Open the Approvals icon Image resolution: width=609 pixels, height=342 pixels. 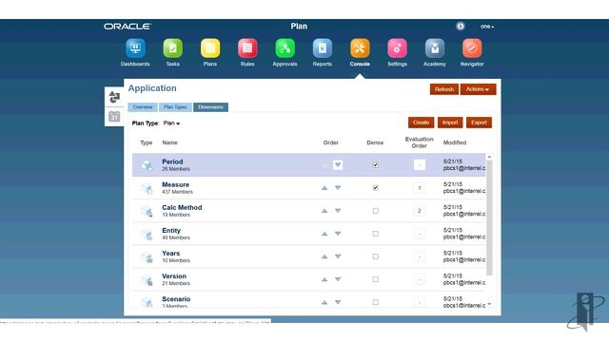pos(285,48)
